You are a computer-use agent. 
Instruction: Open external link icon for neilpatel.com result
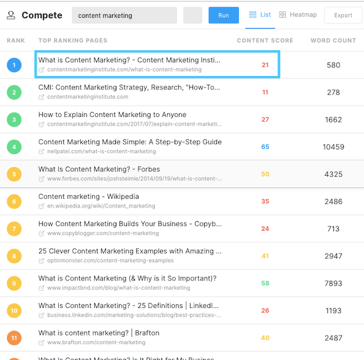coord(41,152)
